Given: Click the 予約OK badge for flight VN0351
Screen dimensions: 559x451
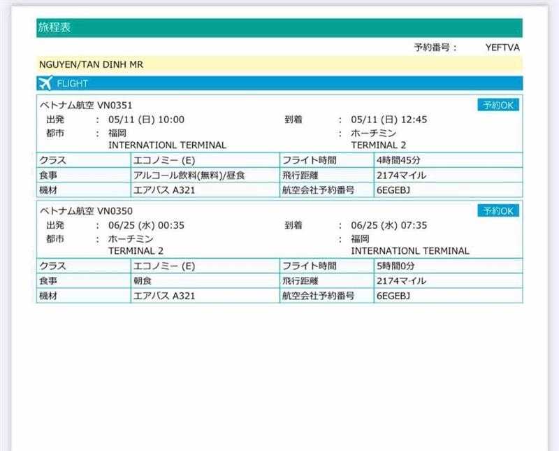Looking at the screenshot, I should 498,106.
